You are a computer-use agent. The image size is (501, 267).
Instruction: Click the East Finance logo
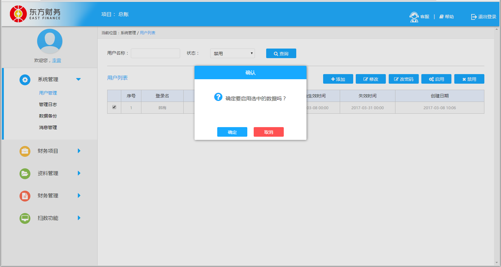point(35,14)
